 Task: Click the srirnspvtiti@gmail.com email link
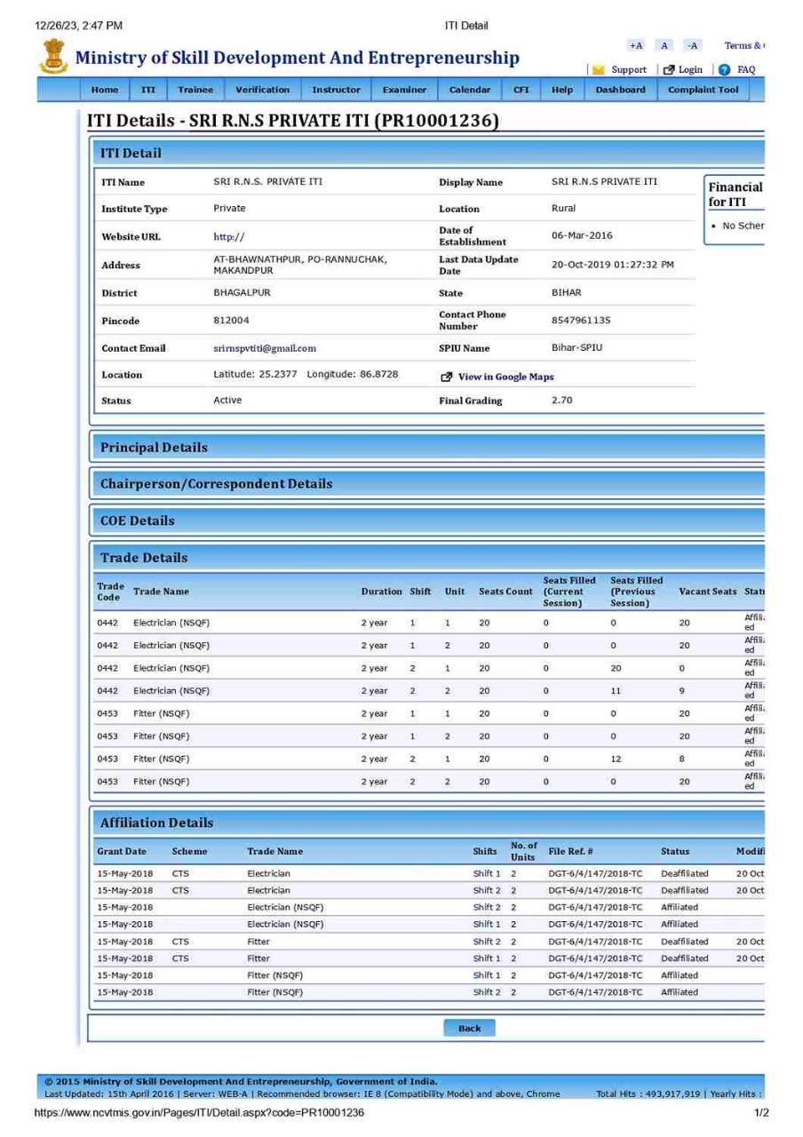265,348
